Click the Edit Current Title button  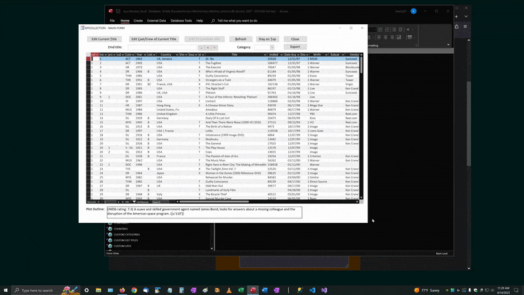(x=104, y=39)
